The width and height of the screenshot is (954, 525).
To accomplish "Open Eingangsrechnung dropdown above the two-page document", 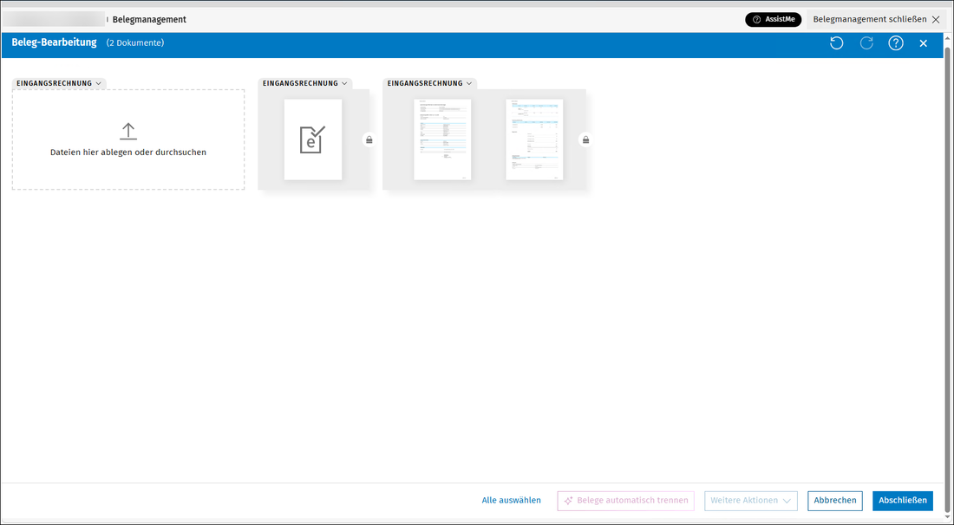I will [429, 83].
